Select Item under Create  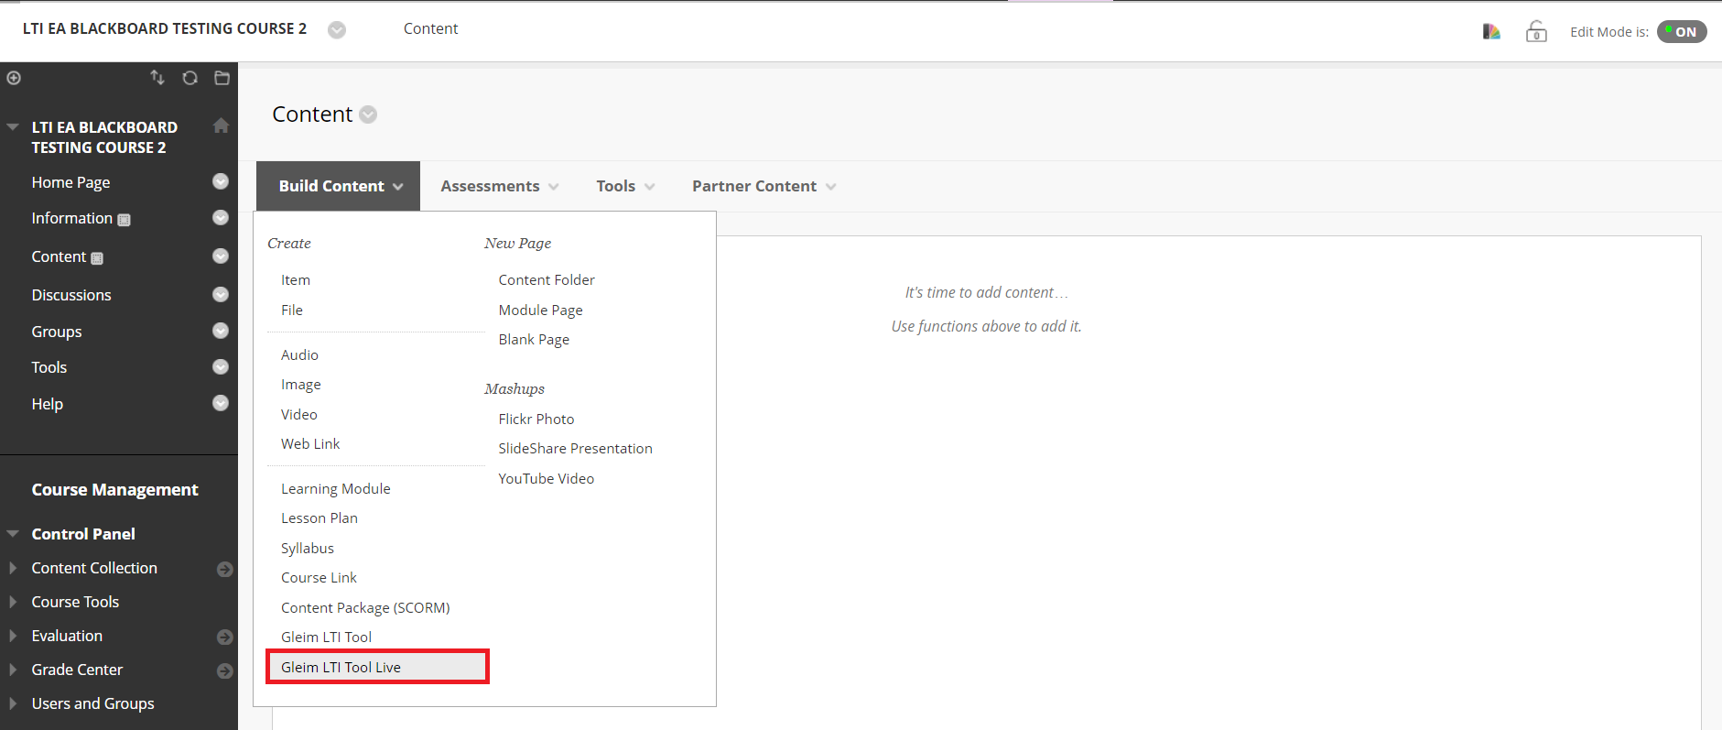(x=296, y=280)
